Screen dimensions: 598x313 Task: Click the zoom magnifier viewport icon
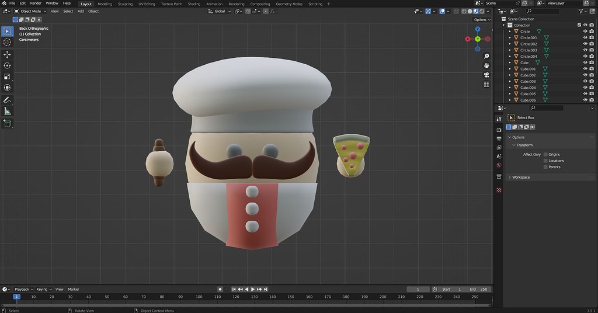coord(486,56)
